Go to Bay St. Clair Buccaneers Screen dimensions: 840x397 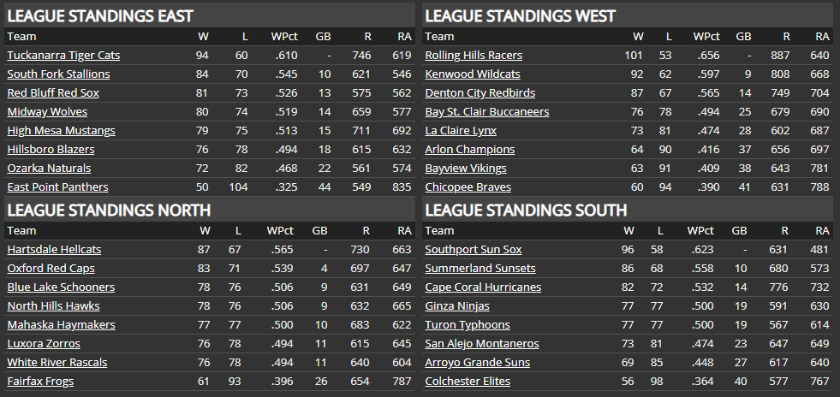tap(487, 112)
